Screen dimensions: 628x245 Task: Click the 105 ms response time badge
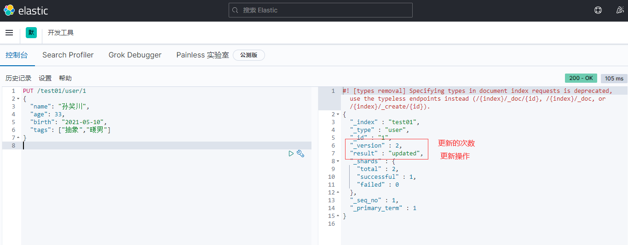pos(614,79)
